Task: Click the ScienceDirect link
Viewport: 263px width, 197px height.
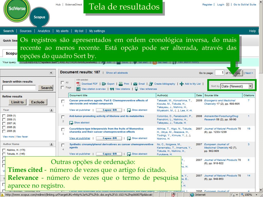Action: [x=73, y=5]
